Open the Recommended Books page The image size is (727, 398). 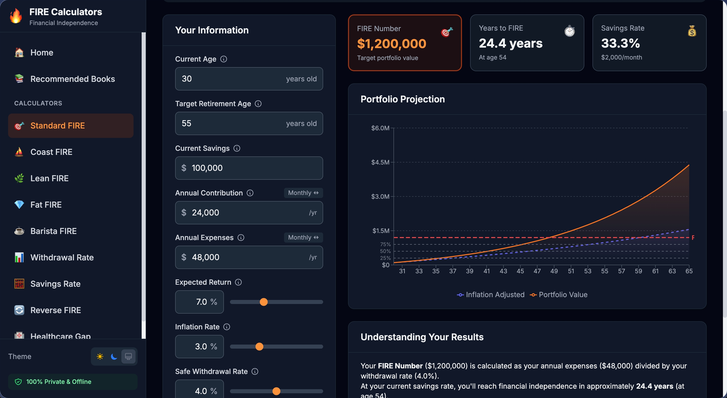[x=72, y=79]
